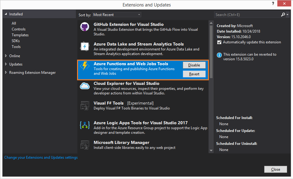The image size is (293, 179).
Task: Select the Templates category
Action: (x=20, y=35)
